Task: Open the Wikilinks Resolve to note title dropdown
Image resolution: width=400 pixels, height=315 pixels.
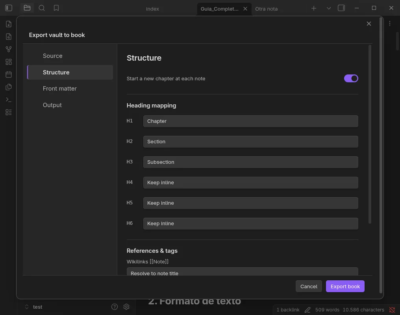Action: click(243, 271)
